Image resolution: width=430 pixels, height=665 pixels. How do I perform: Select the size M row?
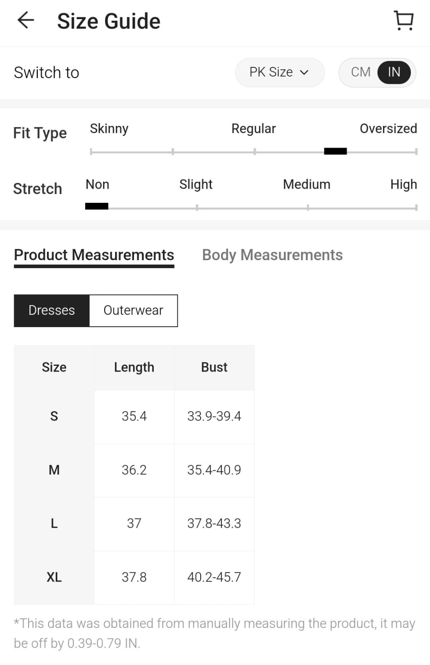click(x=54, y=470)
